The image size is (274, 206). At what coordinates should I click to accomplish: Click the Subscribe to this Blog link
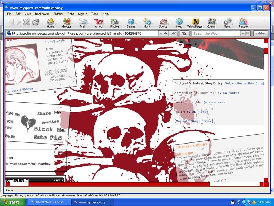244,83
